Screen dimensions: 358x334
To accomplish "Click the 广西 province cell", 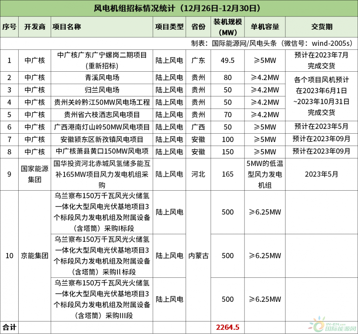I will tap(198, 127).
